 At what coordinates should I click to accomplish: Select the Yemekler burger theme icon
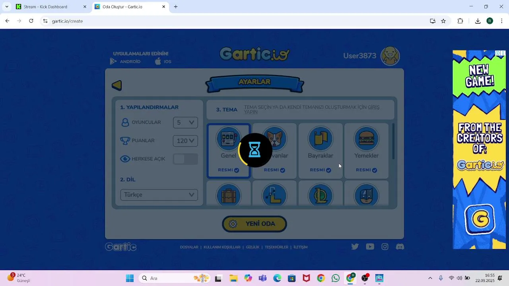pos(366,139)
